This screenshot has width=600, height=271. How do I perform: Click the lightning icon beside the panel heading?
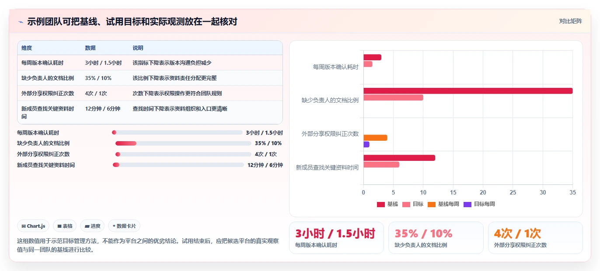[x=21, y=21]
